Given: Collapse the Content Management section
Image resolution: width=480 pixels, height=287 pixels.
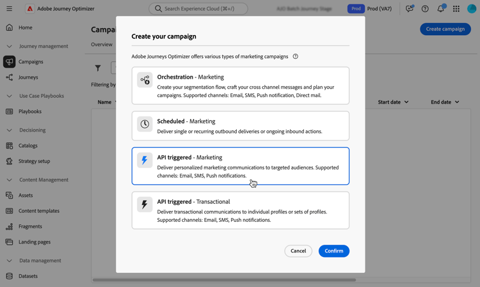Looking at the screenshot, I should [x=9, y=180].
